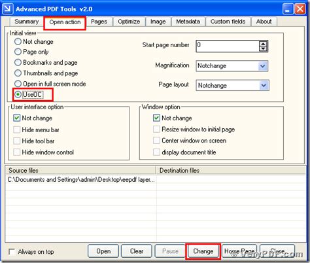The width and height of the screenshot is (310, 263).
Task: Switch to the Metadata tab
Action: click(x=188, y=22)
